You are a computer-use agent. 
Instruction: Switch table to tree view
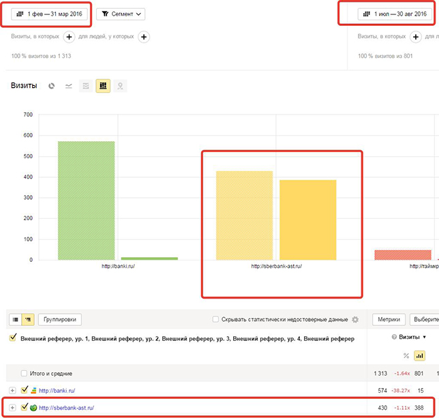point(28,319)
